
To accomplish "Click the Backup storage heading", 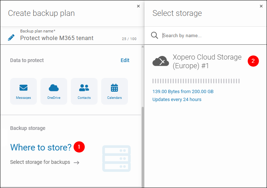I will pyautogui.click(x=28, y=128).
